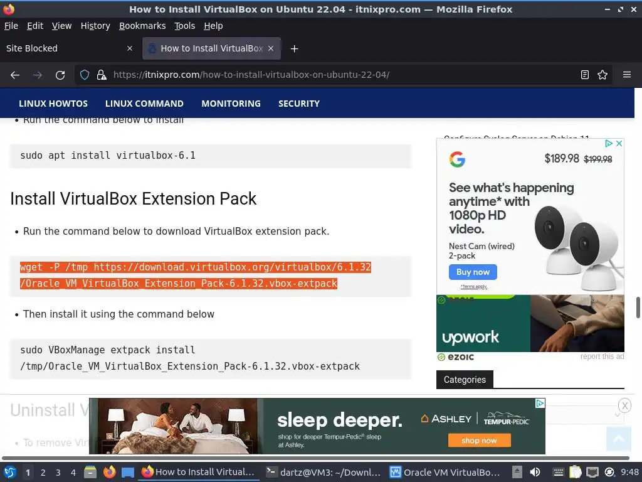Click the Ezoic logo link

[456, 357]
